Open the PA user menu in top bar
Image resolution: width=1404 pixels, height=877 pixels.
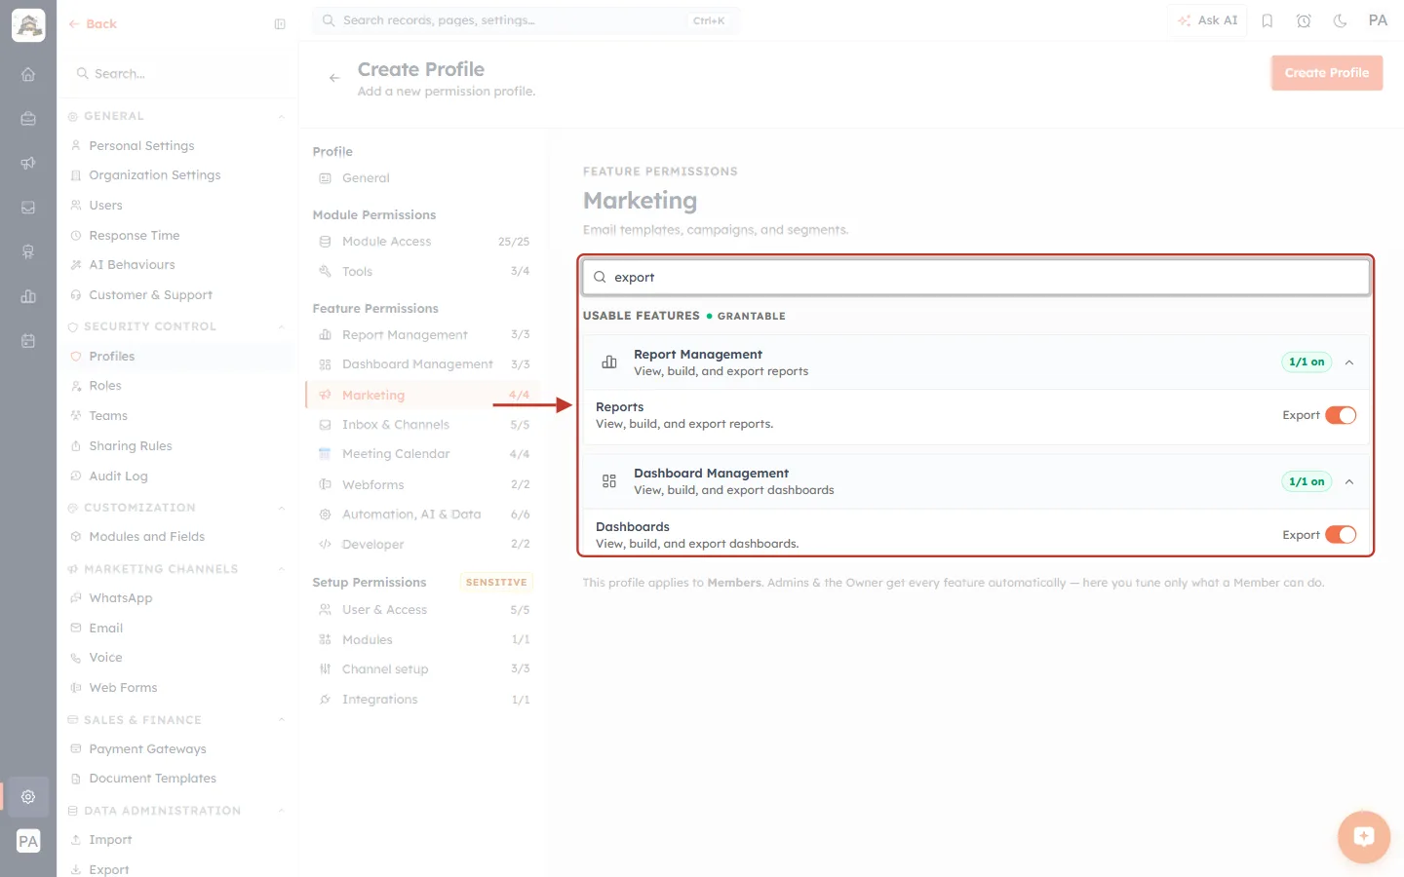click(x=1378, y=20)
